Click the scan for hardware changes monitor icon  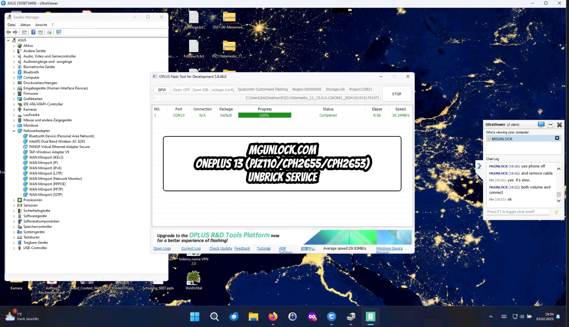click(58, 32)
